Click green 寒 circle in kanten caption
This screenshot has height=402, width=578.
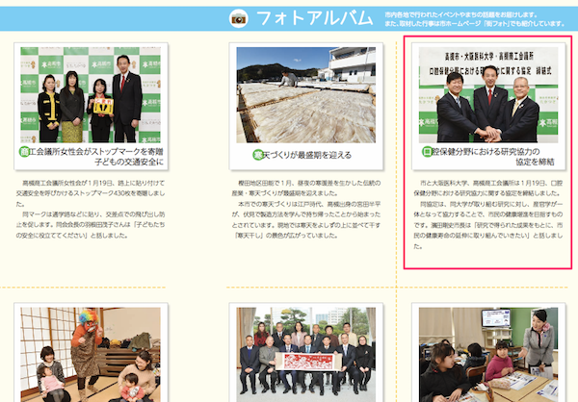coord(258,155)
